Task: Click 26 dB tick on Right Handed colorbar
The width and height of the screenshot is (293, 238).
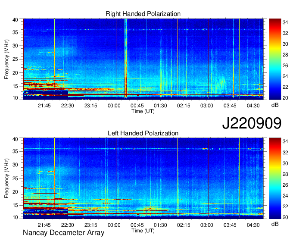Action: (285, 66)
